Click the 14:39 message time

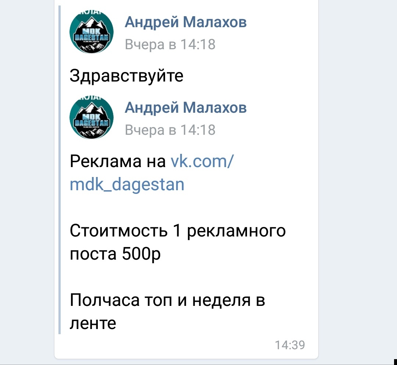click(x=290, y=345)
